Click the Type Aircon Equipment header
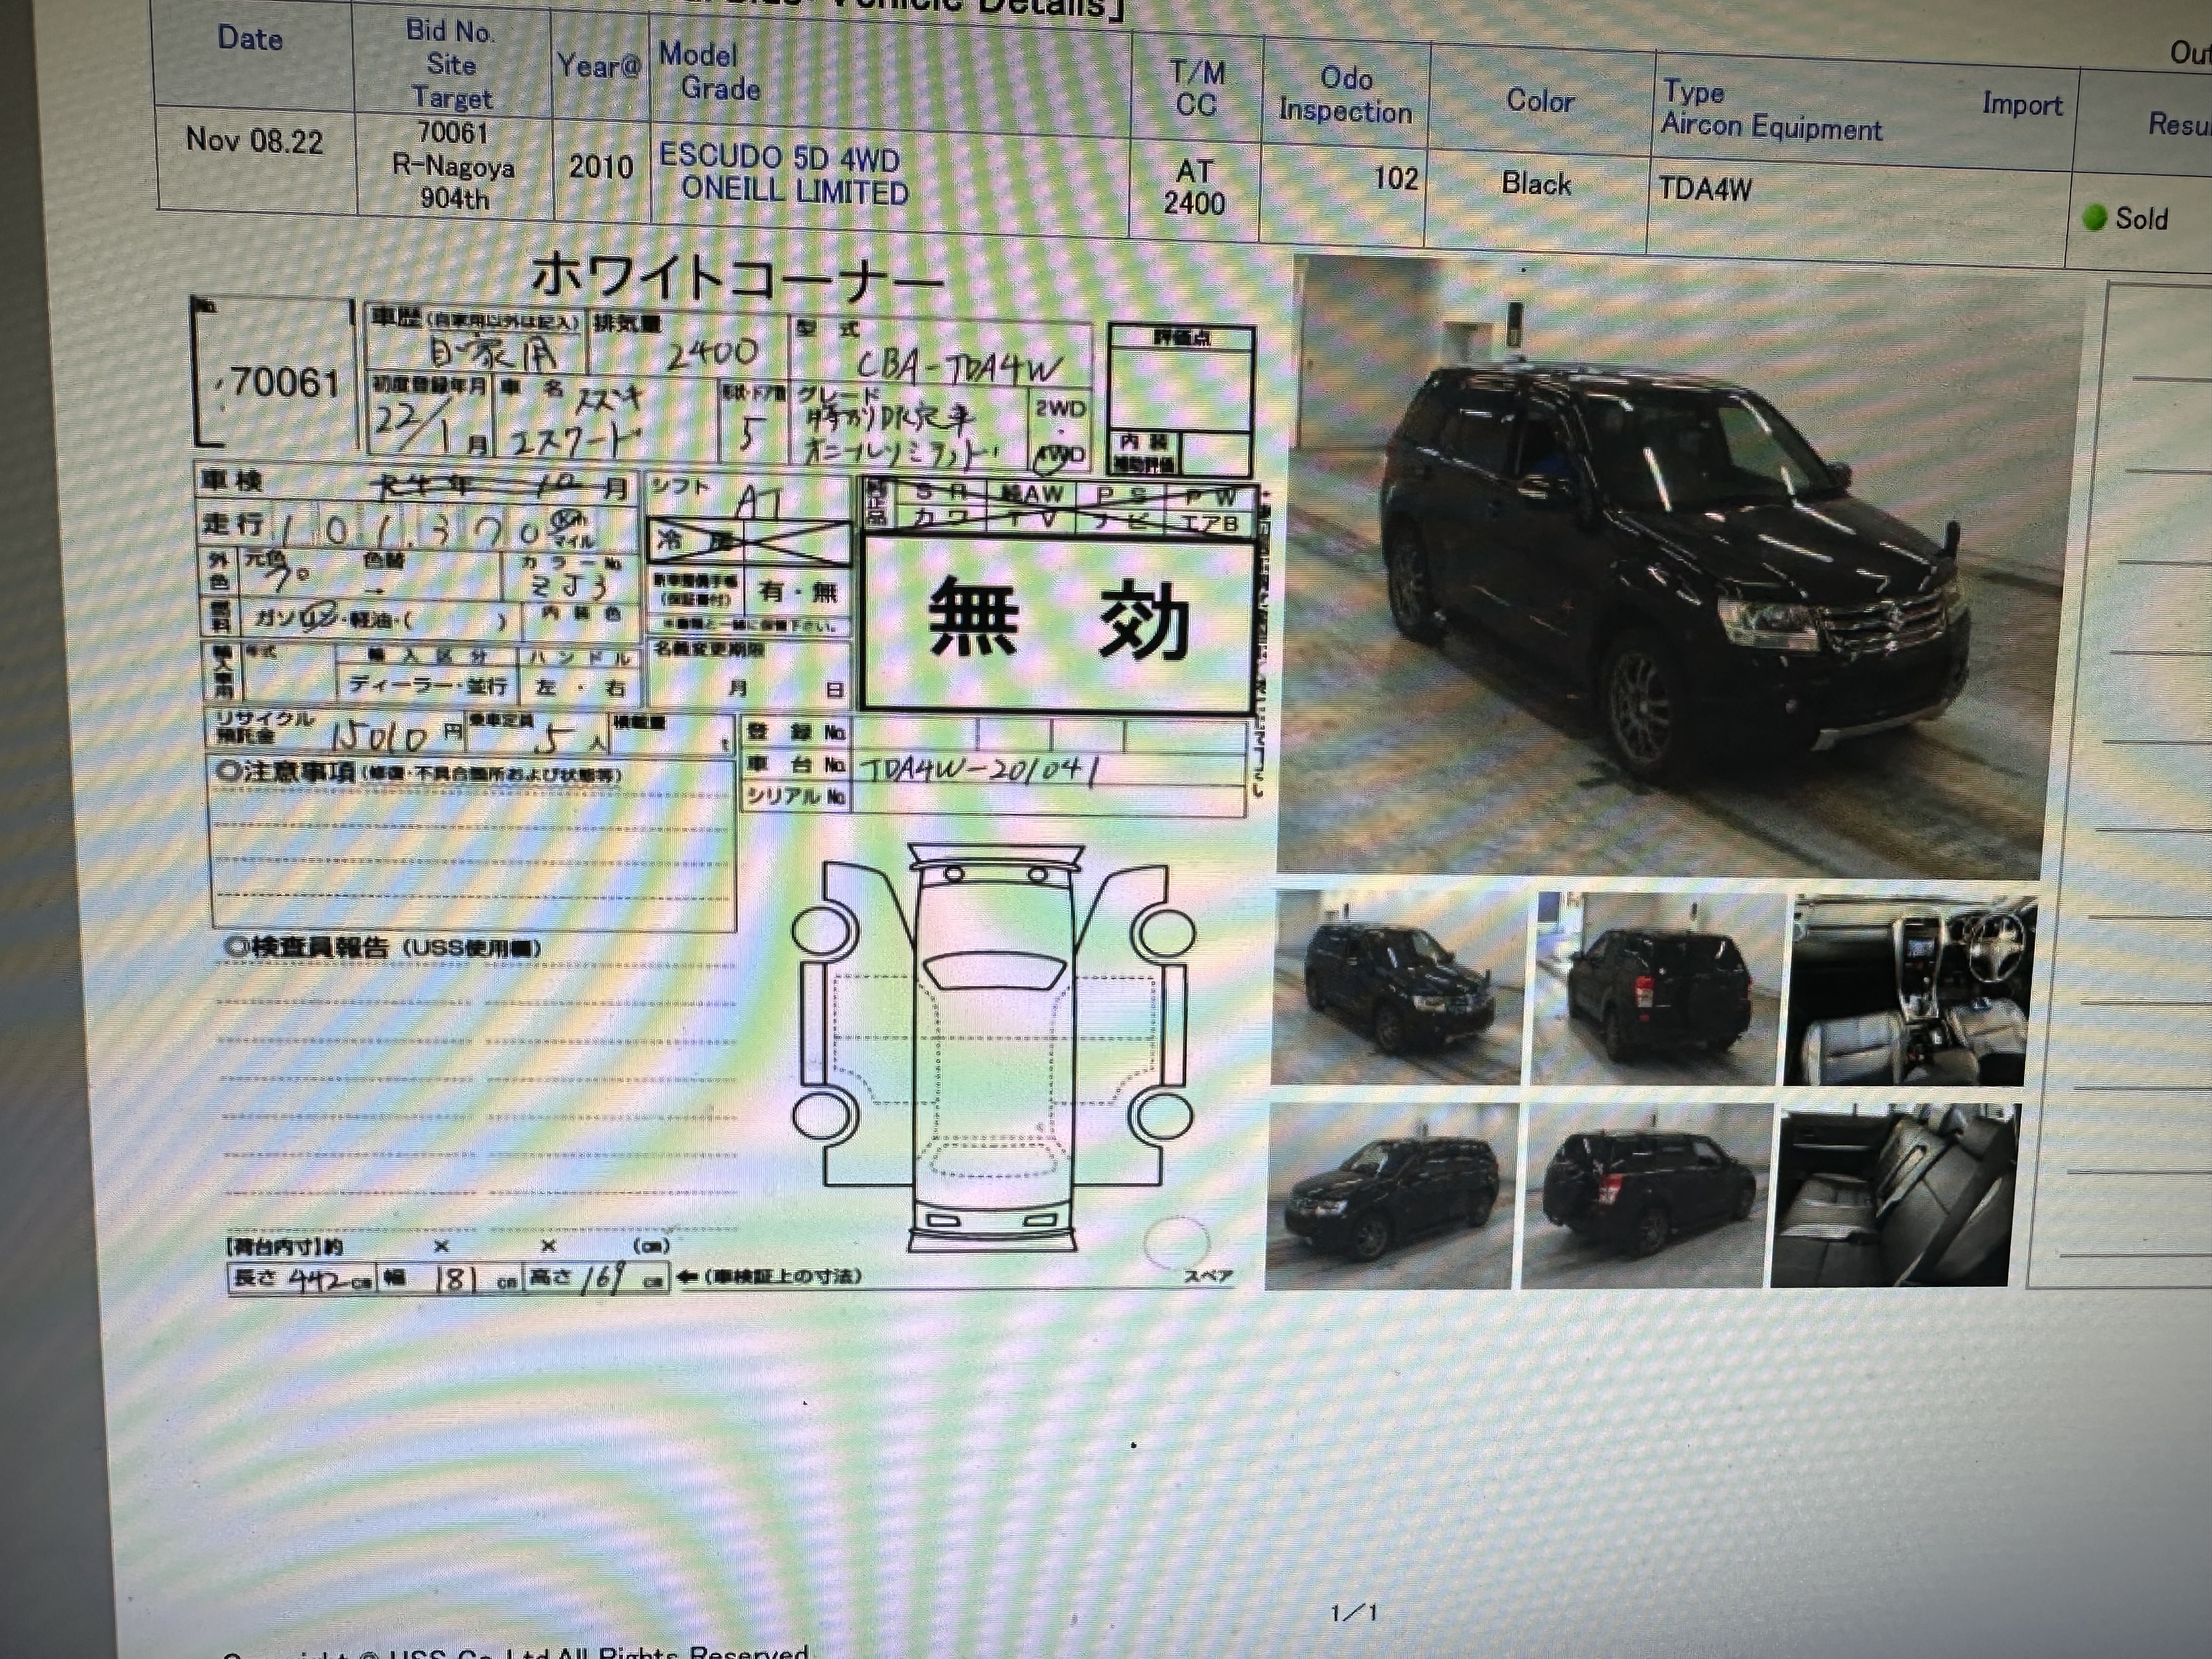Viewport: 2212px width, 1659px height. point(1771,110)
